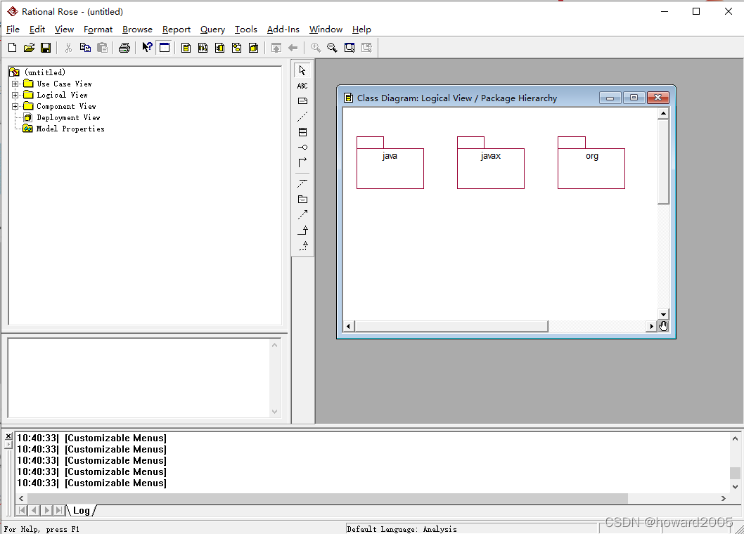The width and height of the screenshot is (744, 534).
Task: Click the diagram window's scroll up arrow
Action: 663,113
